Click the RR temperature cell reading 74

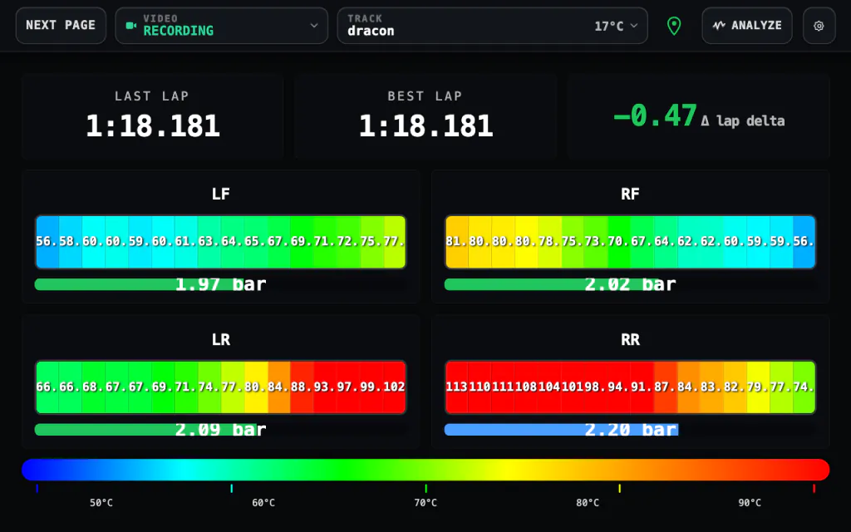(x=804, y=387)
